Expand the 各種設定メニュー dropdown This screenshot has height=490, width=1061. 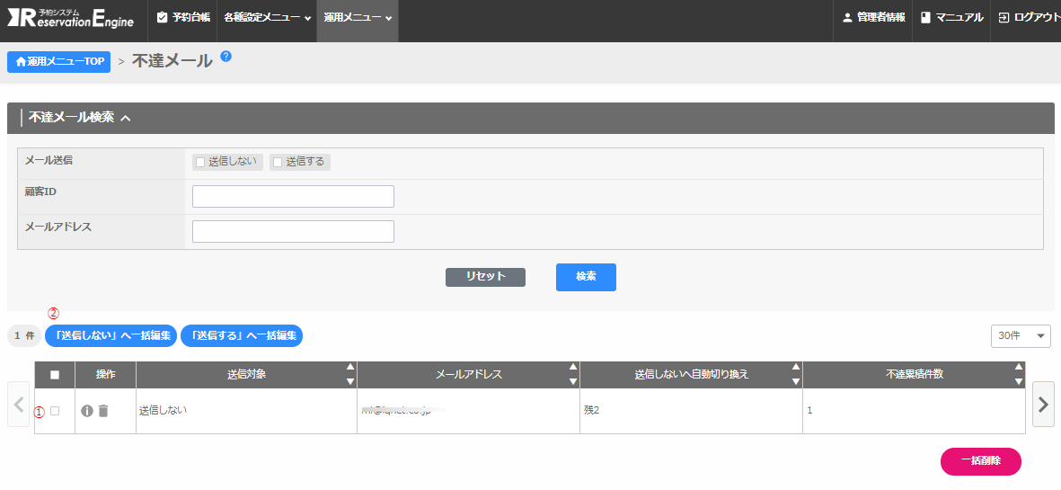coord(267,18)
